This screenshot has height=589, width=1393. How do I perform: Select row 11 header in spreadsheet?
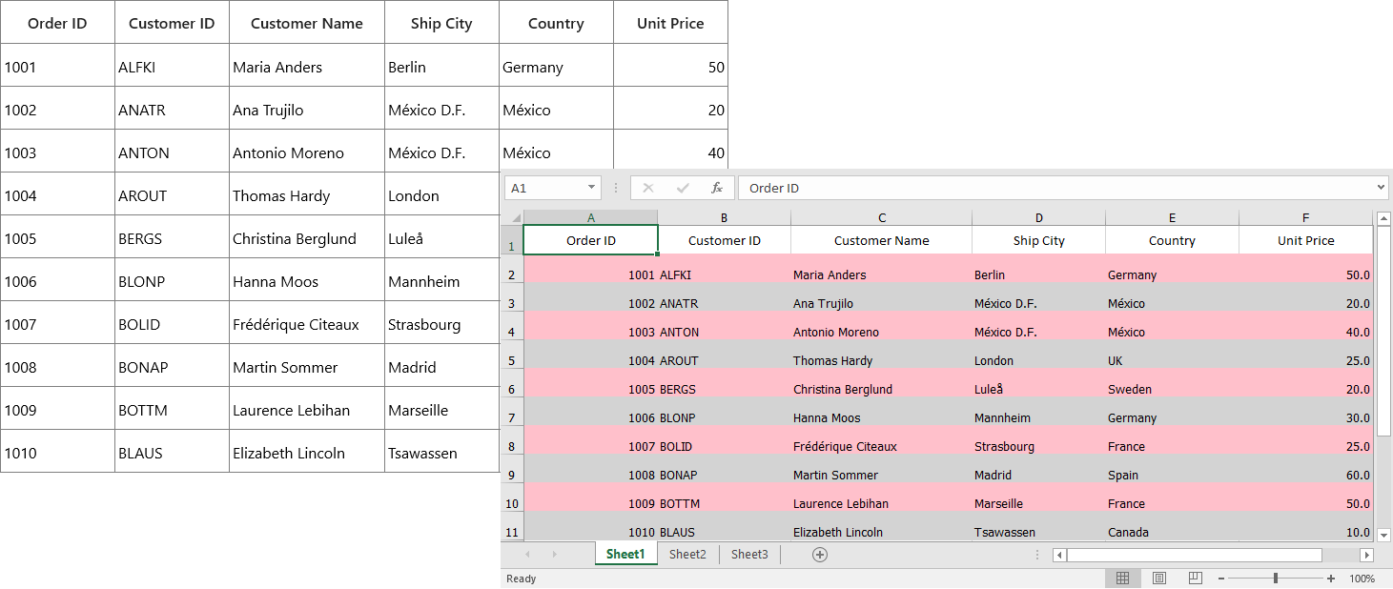click(x=512, y=526)
